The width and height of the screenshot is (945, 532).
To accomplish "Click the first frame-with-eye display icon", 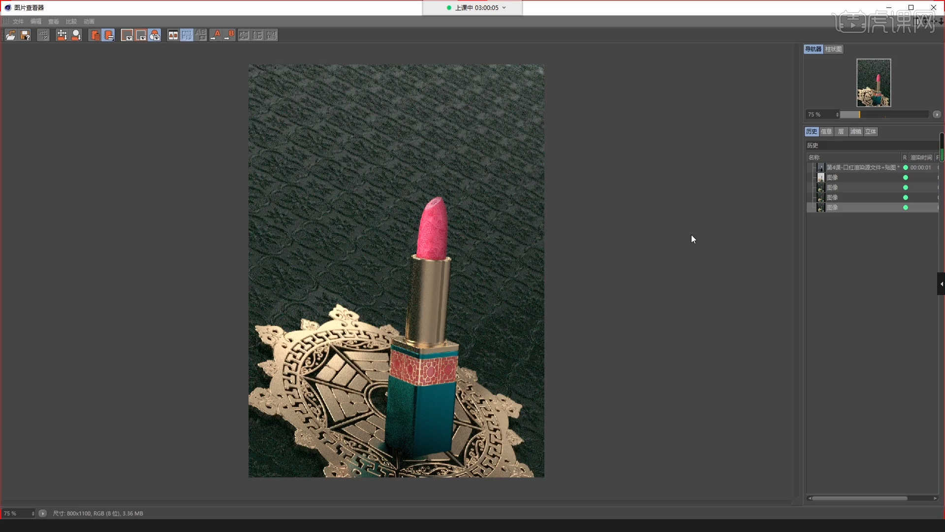I will point(127,35).
